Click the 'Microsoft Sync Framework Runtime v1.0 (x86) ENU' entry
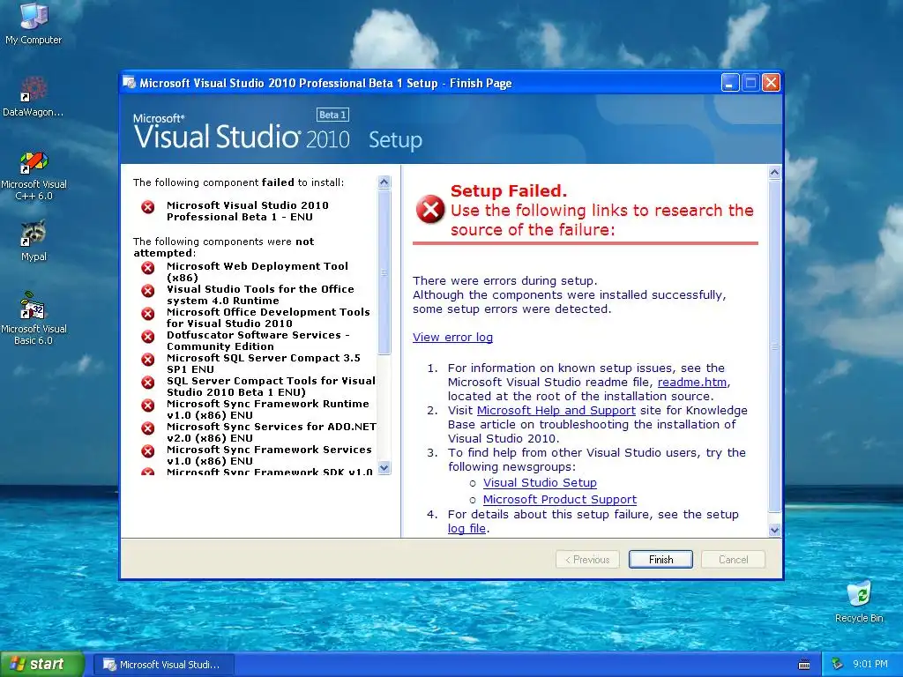The image size is (903, 677). pos(268,409)
